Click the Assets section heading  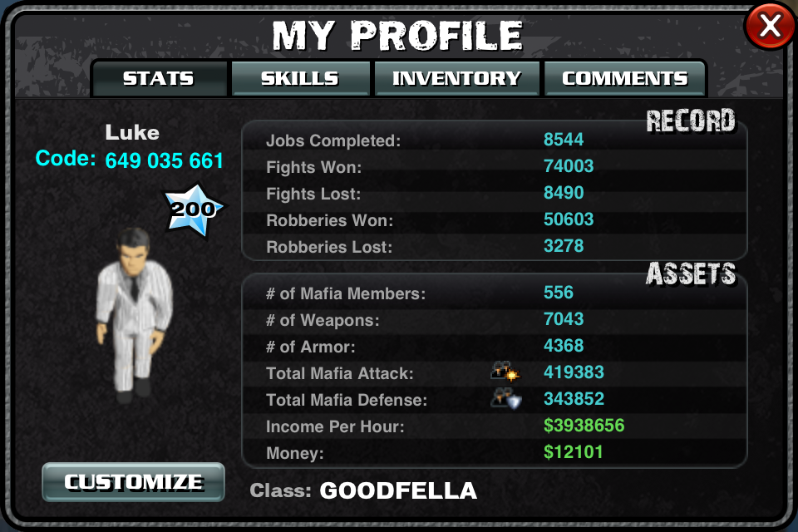point(691,273)
